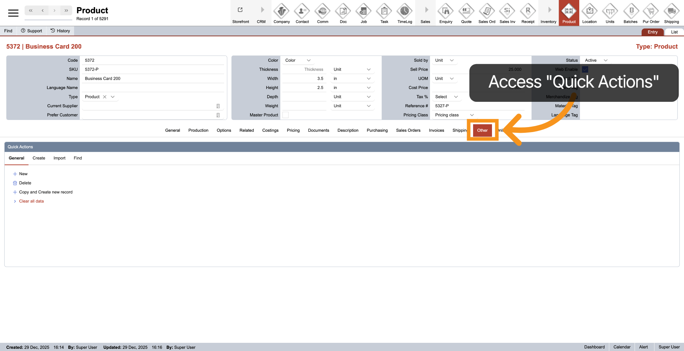Open the hamburger main menu
This screenshot has height=351, width=684.
point(13,13)
